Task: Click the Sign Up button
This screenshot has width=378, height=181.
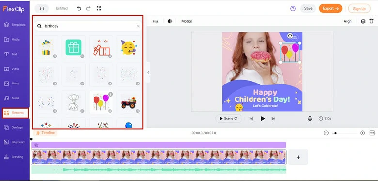Action: coord(359,9)
